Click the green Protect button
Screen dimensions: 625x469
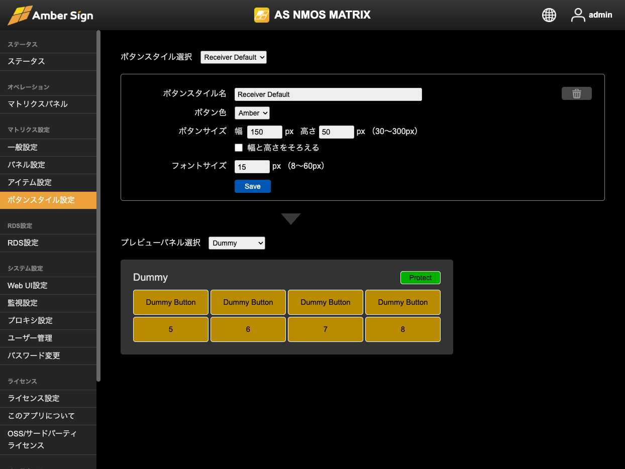pos(420,278)
